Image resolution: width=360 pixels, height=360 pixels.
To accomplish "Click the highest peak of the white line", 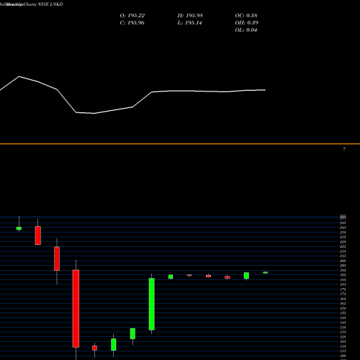I will [19, 76].
